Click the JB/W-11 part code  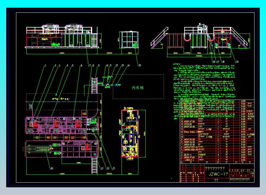[x=188, y=155]
